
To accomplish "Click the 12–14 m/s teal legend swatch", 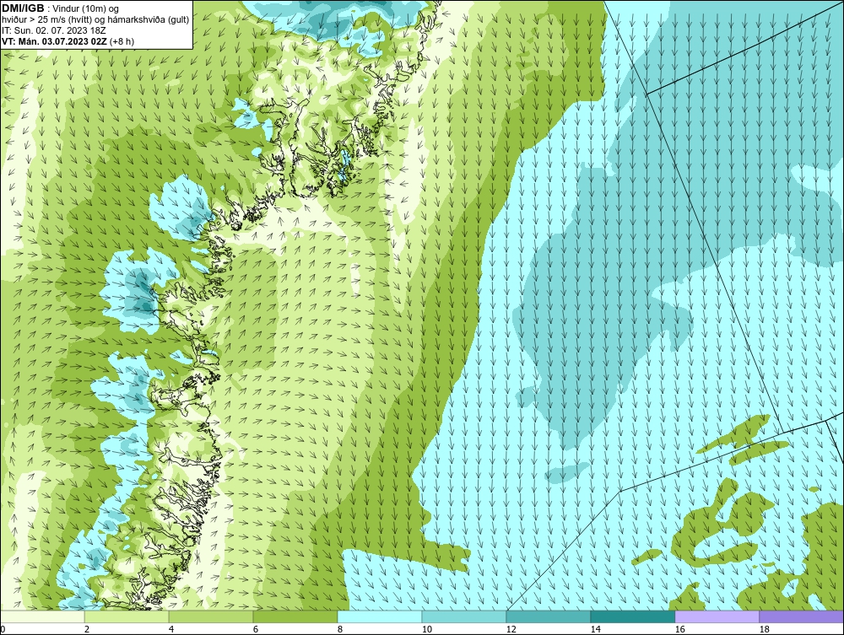I will [549, 616].
